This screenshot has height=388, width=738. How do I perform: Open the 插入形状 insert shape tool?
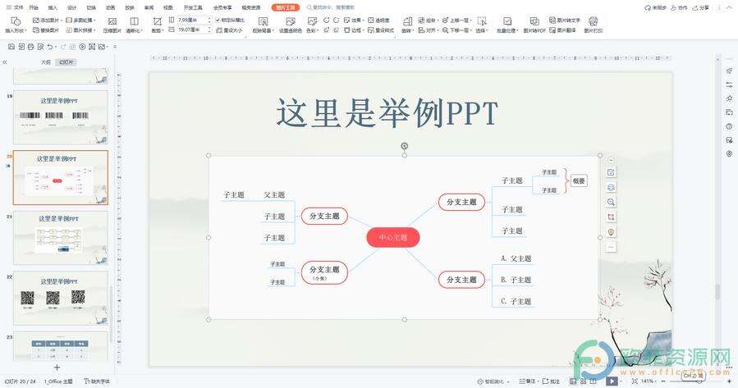pyautogui.click(x=15, y=25)
